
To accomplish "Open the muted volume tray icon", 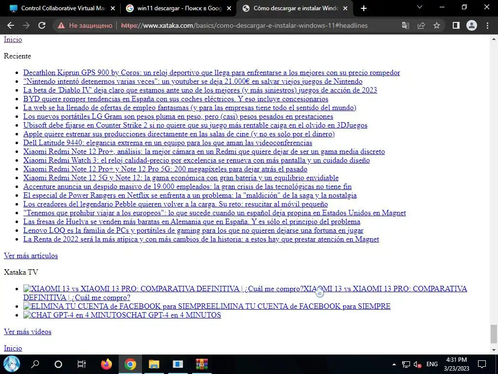I will click(x=418, y=364).
